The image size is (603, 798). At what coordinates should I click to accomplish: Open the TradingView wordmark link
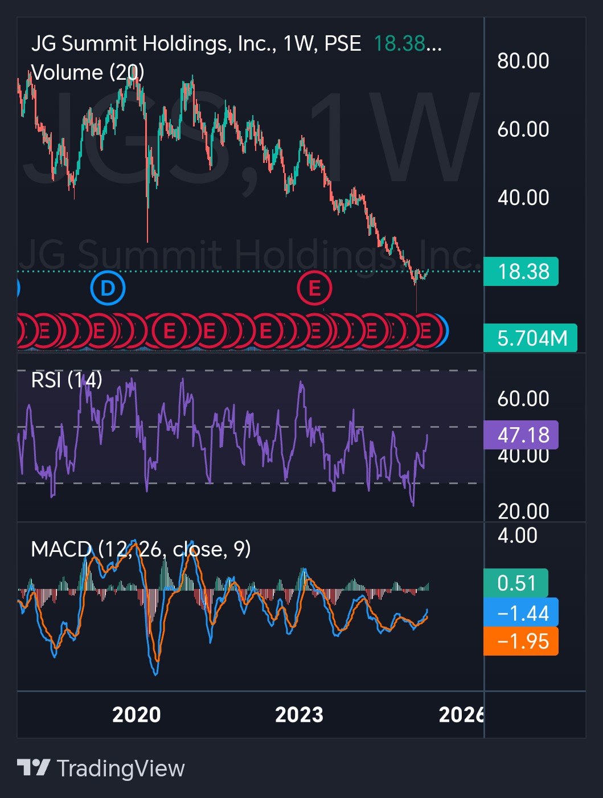(x=121, y=768)
